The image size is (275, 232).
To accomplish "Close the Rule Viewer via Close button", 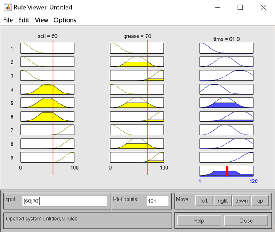I will (x=246, y=220).
